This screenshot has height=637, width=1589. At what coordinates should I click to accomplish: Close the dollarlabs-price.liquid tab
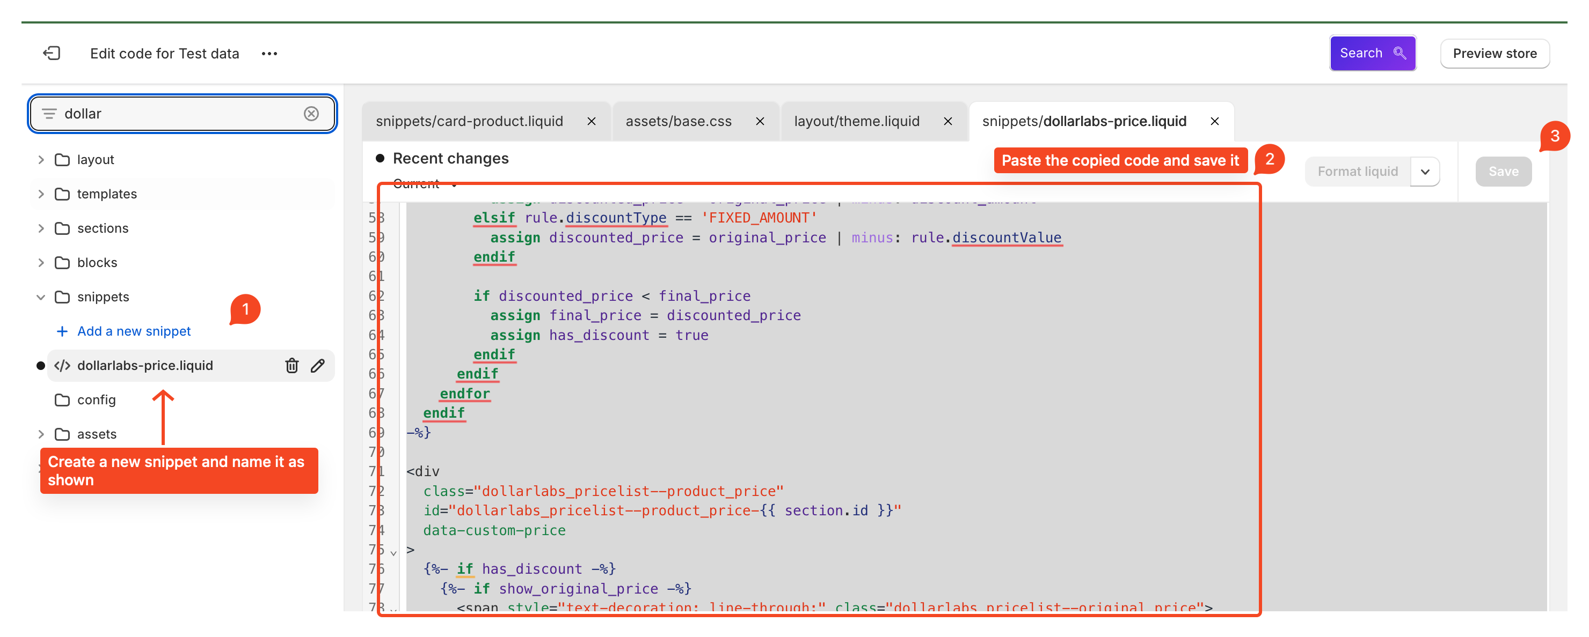pos(1214,121)
